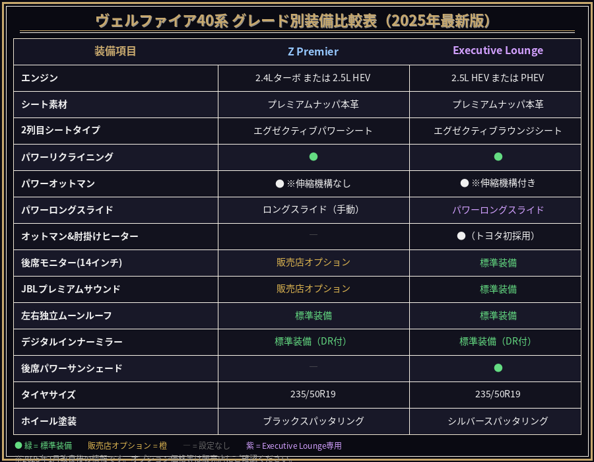Click the green dot for Executive Lounge power reclining

[x=498, y=157]
